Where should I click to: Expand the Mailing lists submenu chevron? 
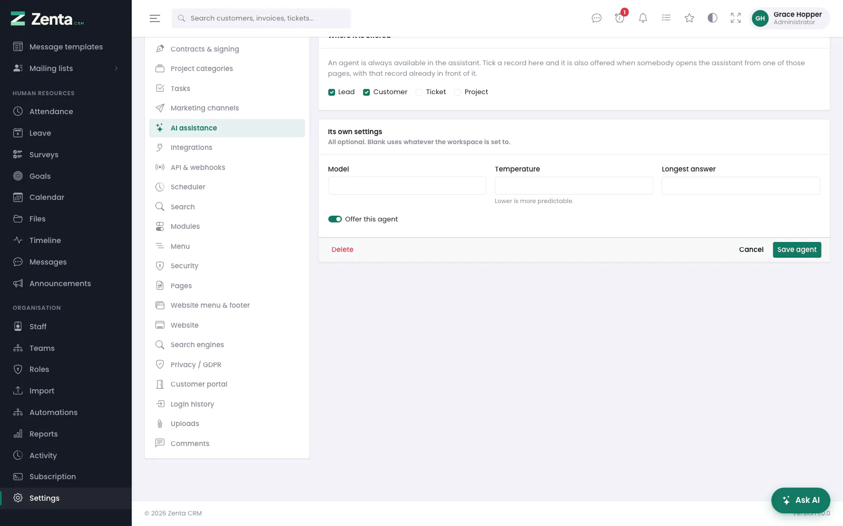[x=116, y=68]
